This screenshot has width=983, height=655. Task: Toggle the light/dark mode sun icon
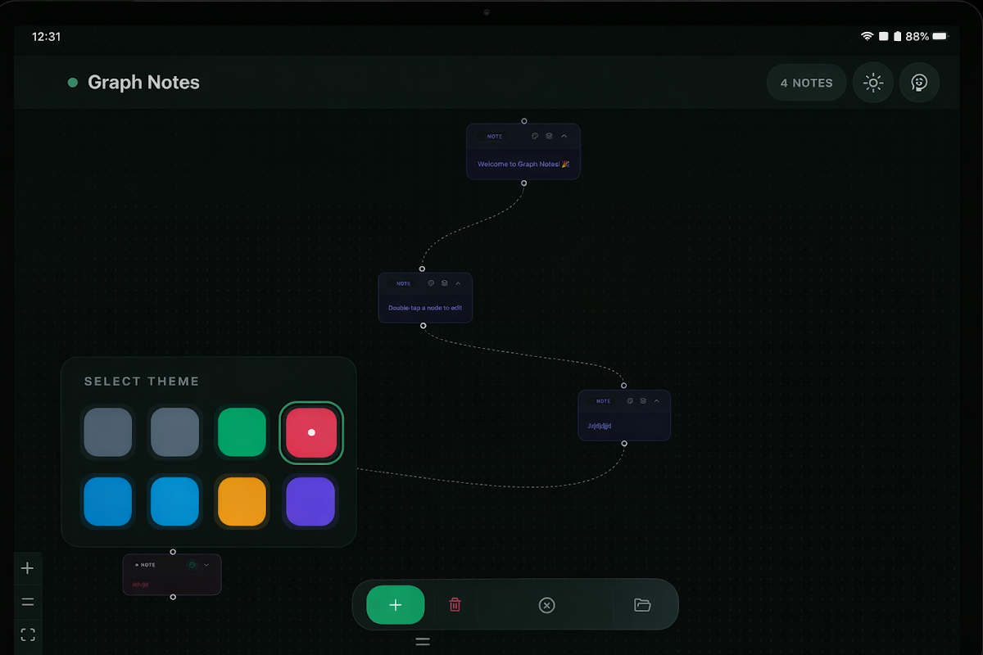tap(873, 83)
